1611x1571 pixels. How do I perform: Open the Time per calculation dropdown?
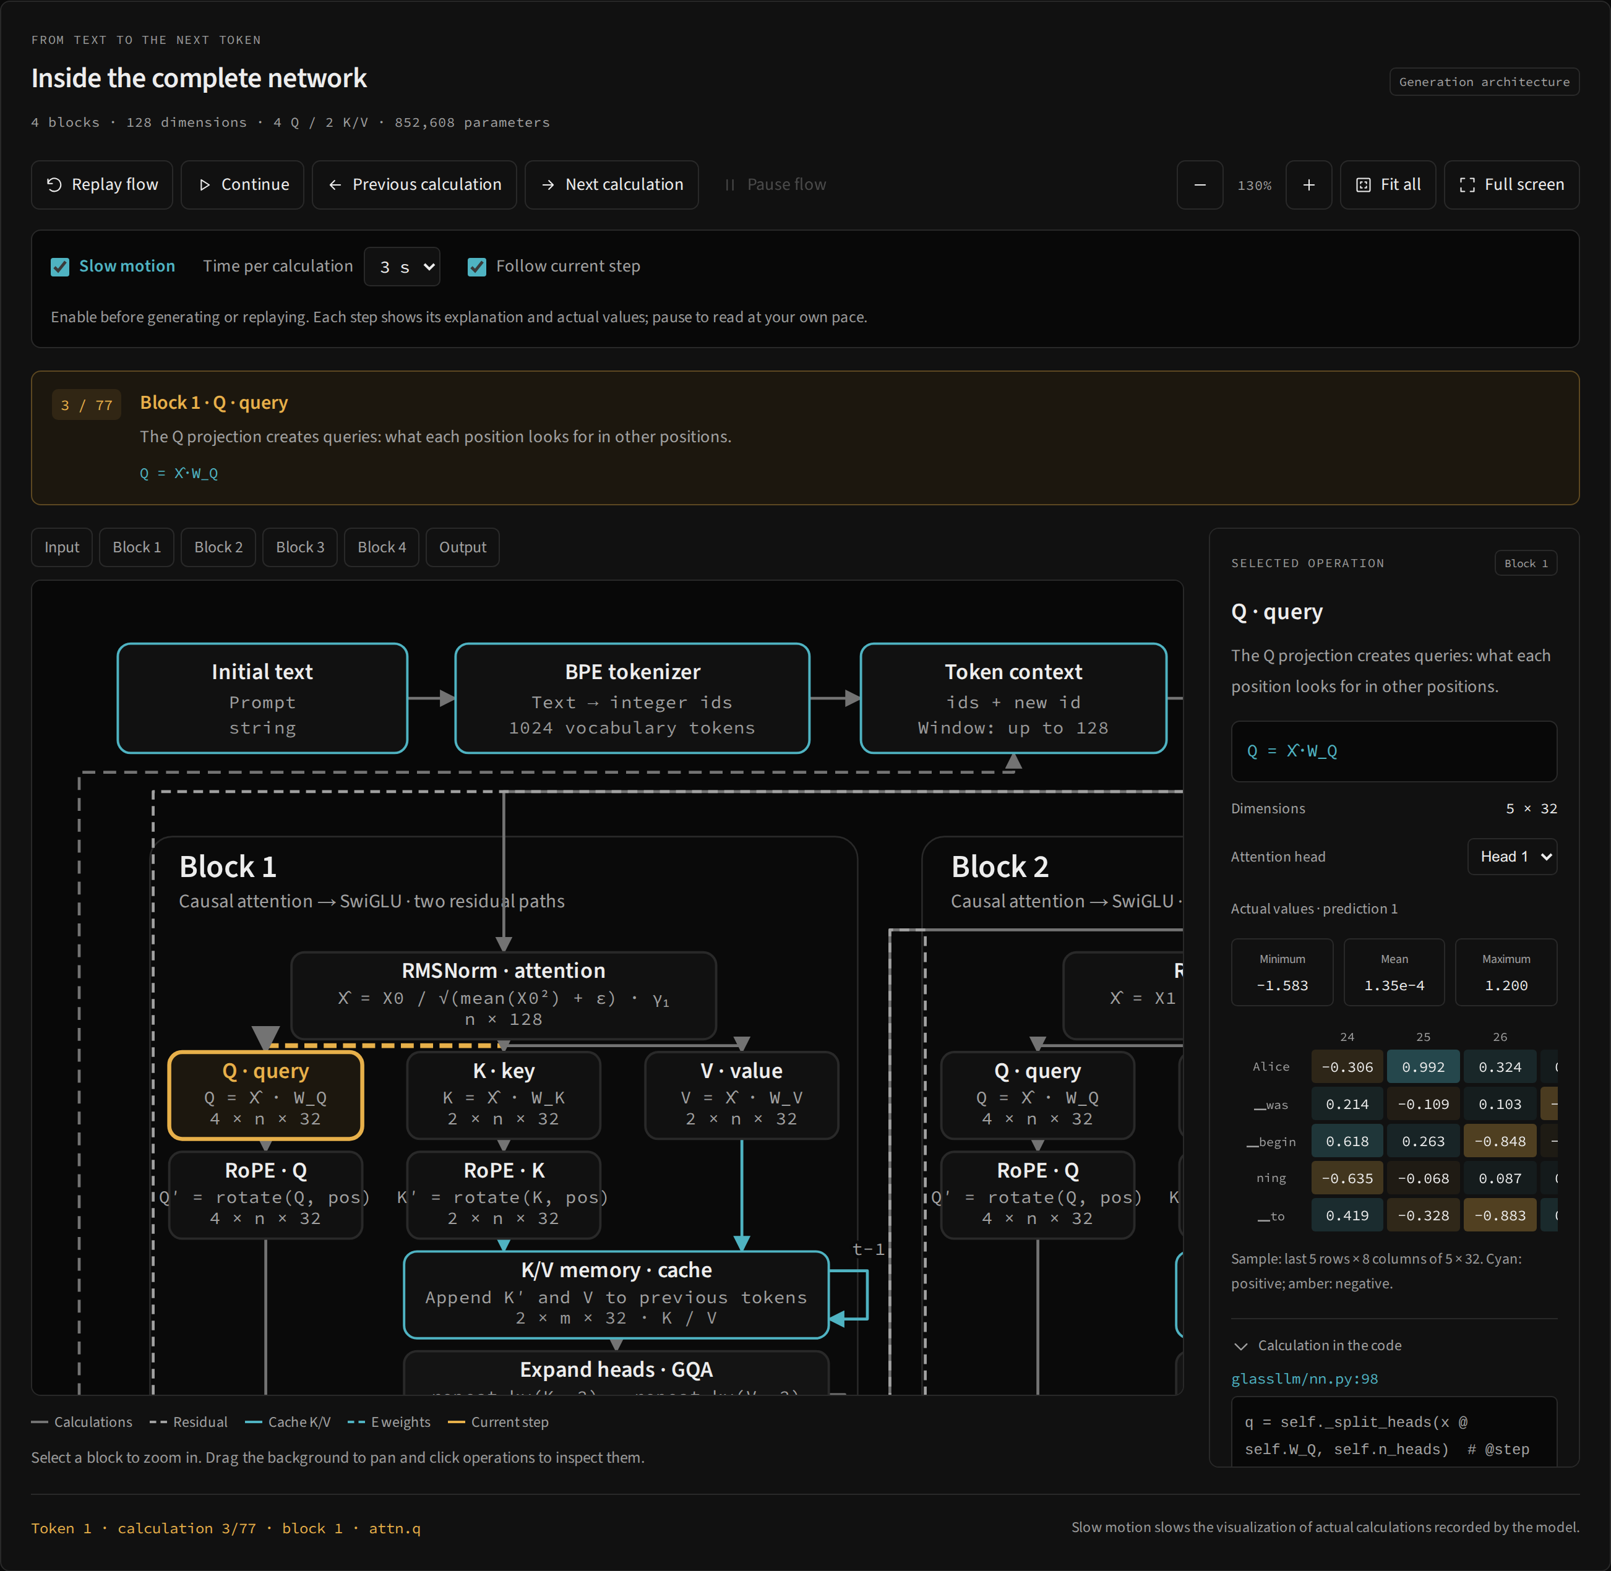(402, 267)
